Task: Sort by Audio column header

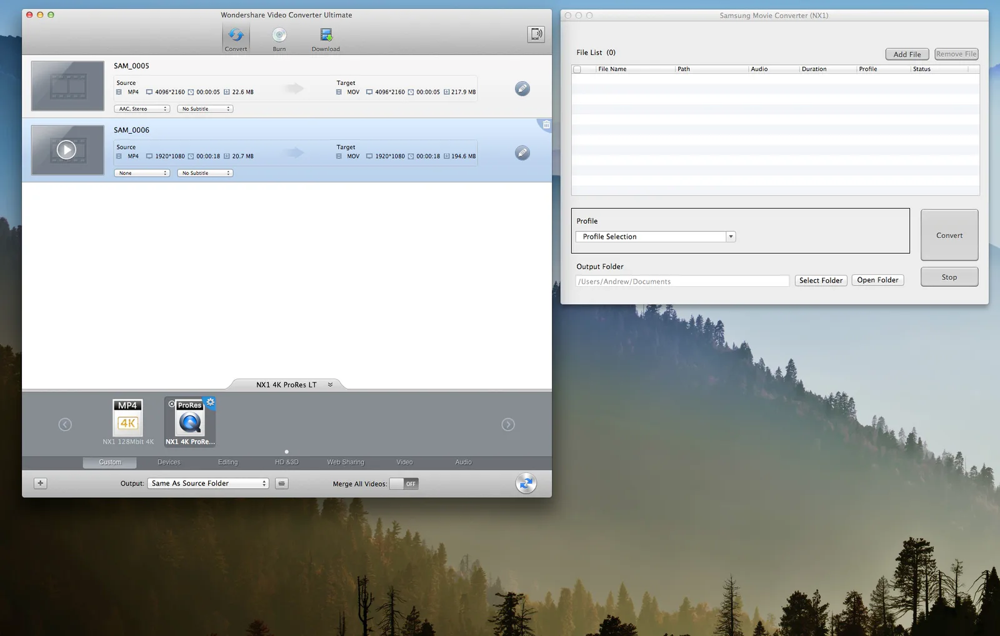Action: [x=774, y=69]
